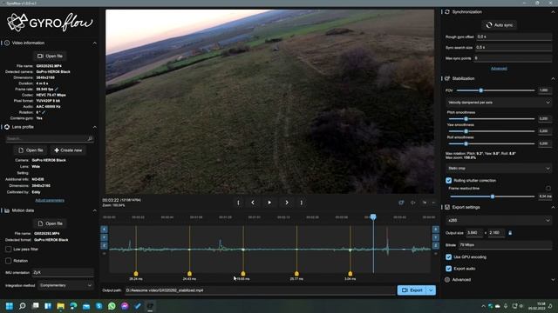This screenshot has height=313, width=558.
Task: Click the Output path field
Action: pos(260,290)
